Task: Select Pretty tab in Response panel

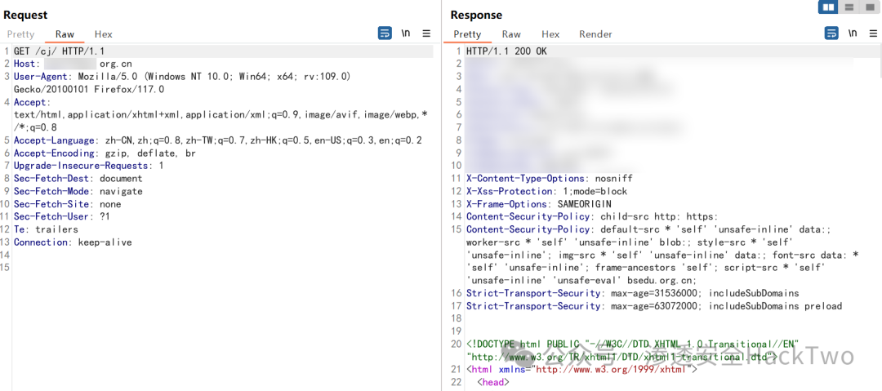Action: pos(467,34)
